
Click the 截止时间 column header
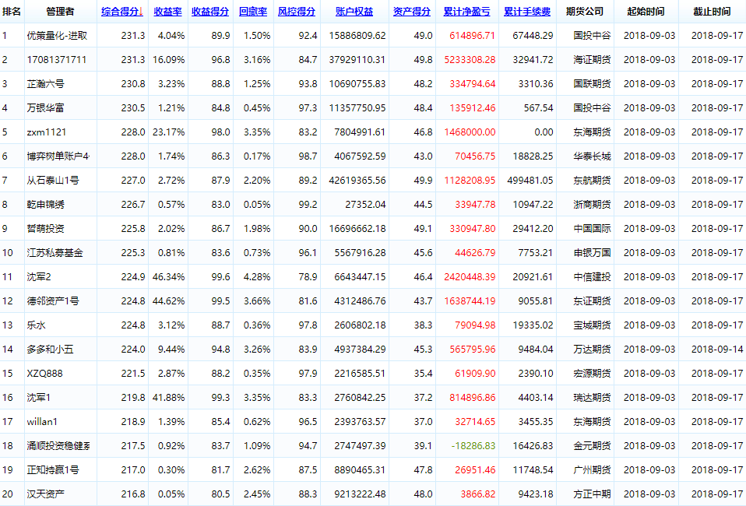point(712,12)
